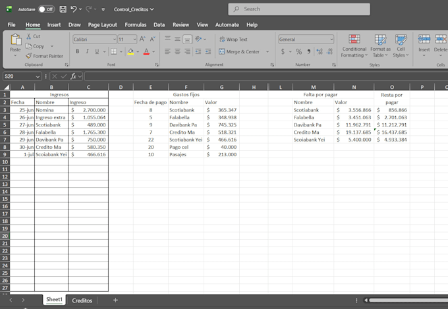Switch to the Insert tab
This screenshot has height=309, width=448.
click(54, 25)
